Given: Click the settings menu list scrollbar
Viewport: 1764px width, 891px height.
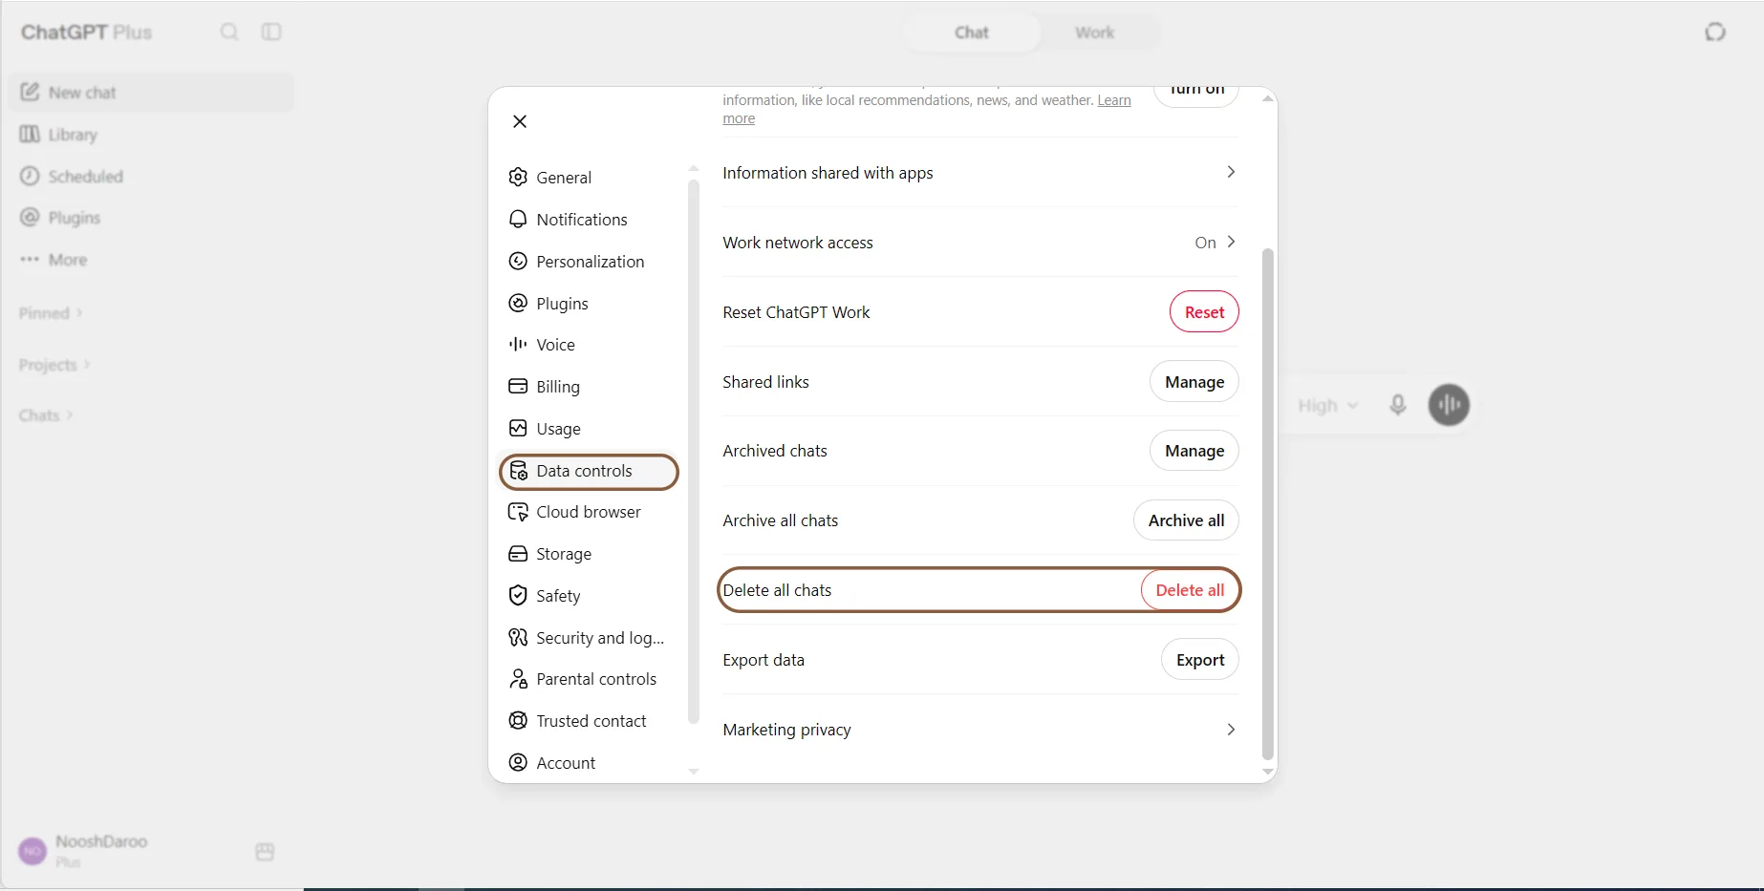Looking at the screenshot, I should [x=694, y=452].
